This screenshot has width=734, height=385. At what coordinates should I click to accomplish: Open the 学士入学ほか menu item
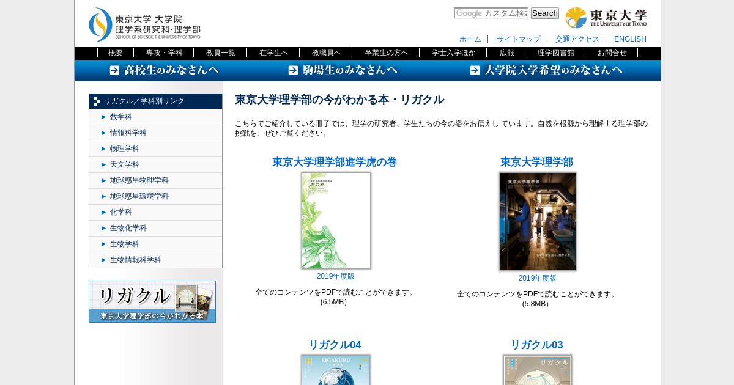tap(454, 53)
